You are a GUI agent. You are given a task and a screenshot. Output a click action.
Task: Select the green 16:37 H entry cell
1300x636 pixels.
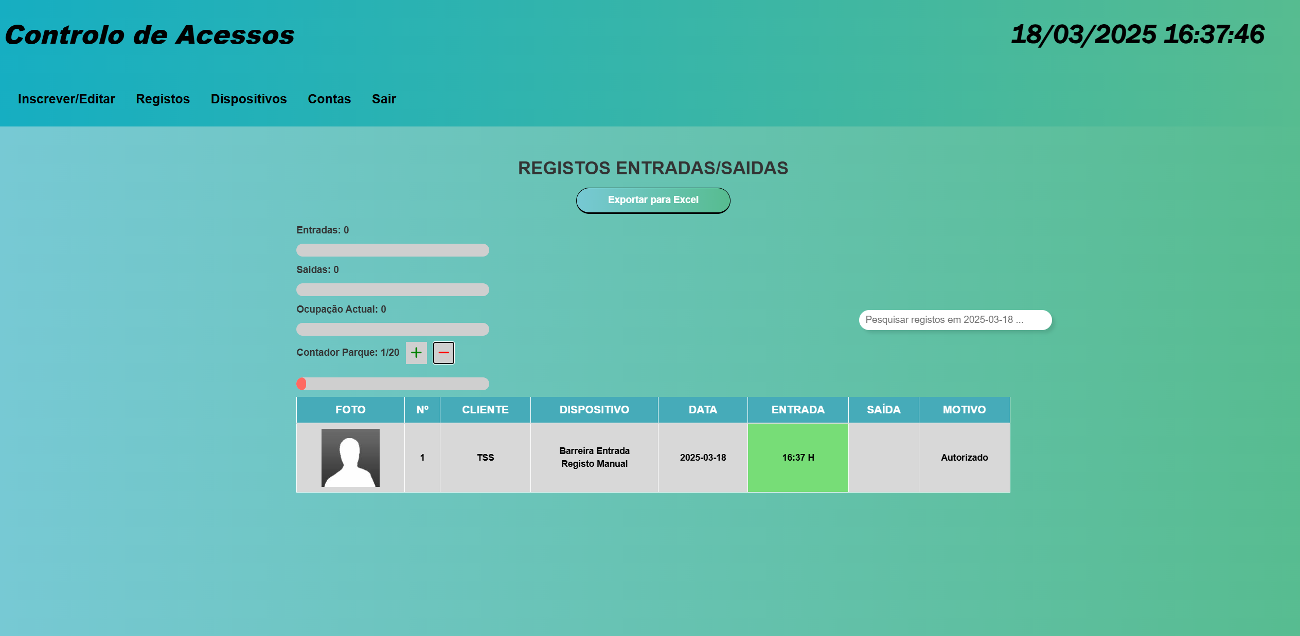(x=797, y=458)
